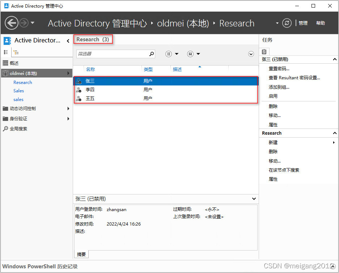Open the 帮助 menu
339x273 pixels.
pyautogui.click(x=321, y=23)
